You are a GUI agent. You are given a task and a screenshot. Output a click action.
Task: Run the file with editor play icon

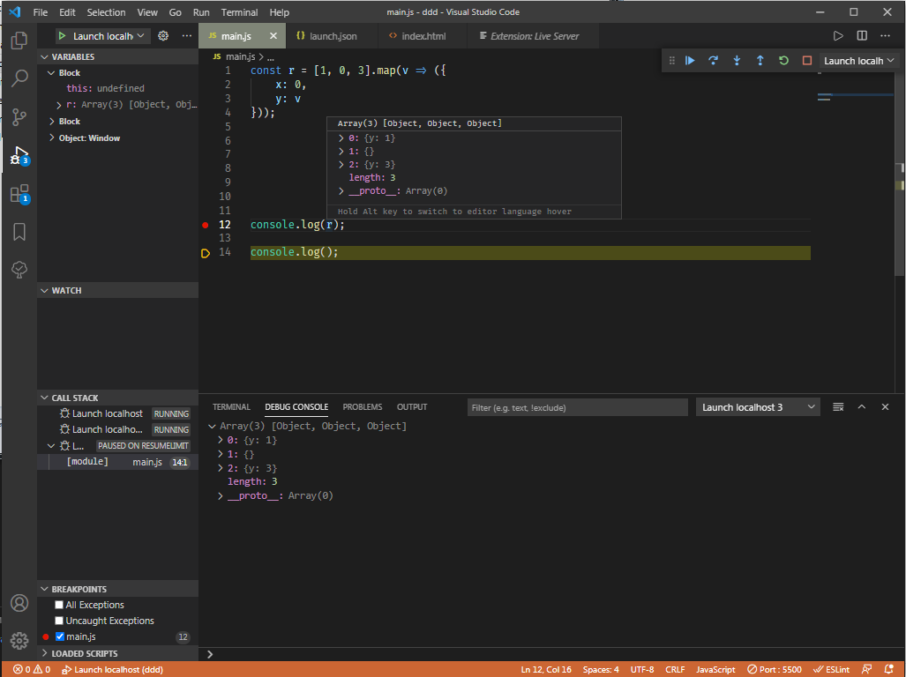click(838, 36)
